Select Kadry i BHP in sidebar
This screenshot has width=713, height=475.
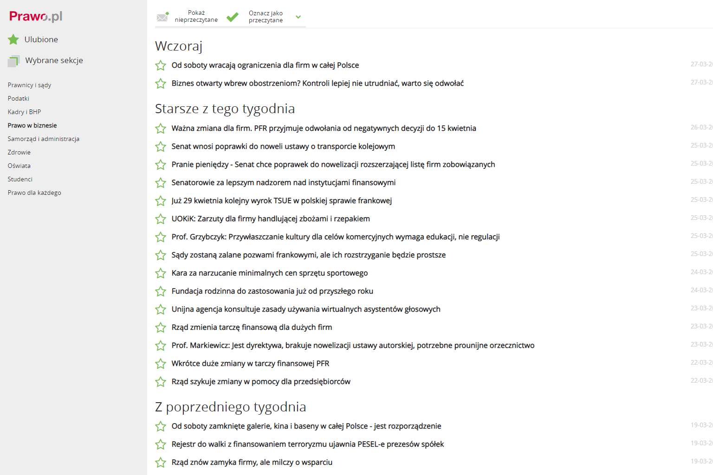[24, 112]
